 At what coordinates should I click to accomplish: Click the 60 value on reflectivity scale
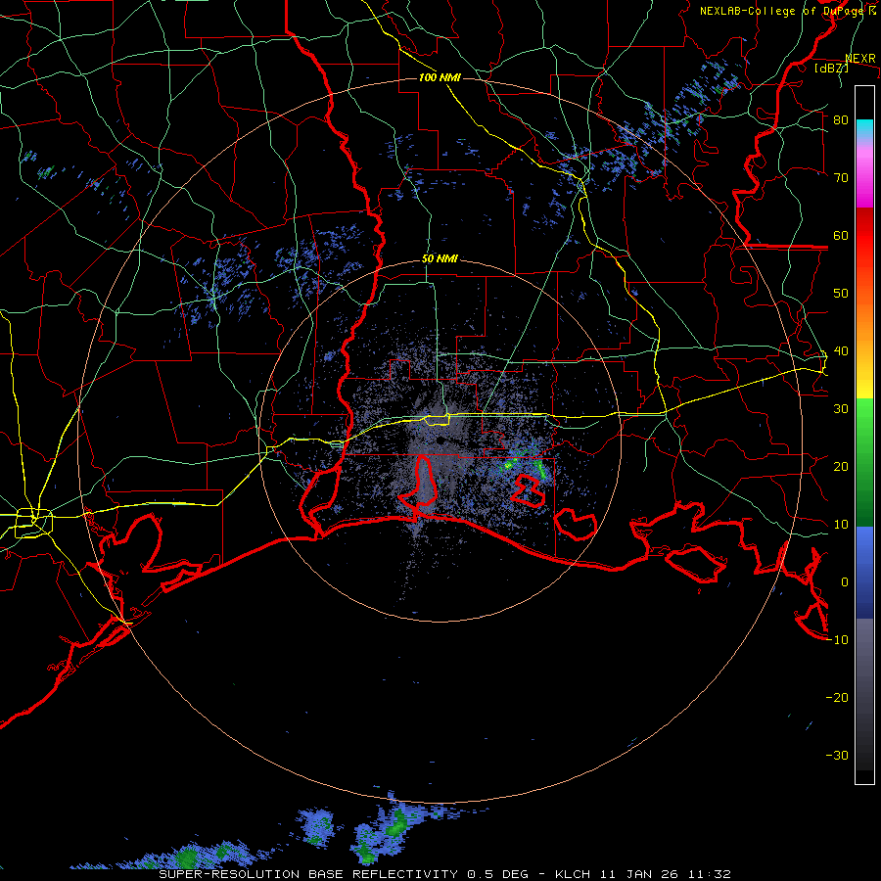[x=841, y=236]
